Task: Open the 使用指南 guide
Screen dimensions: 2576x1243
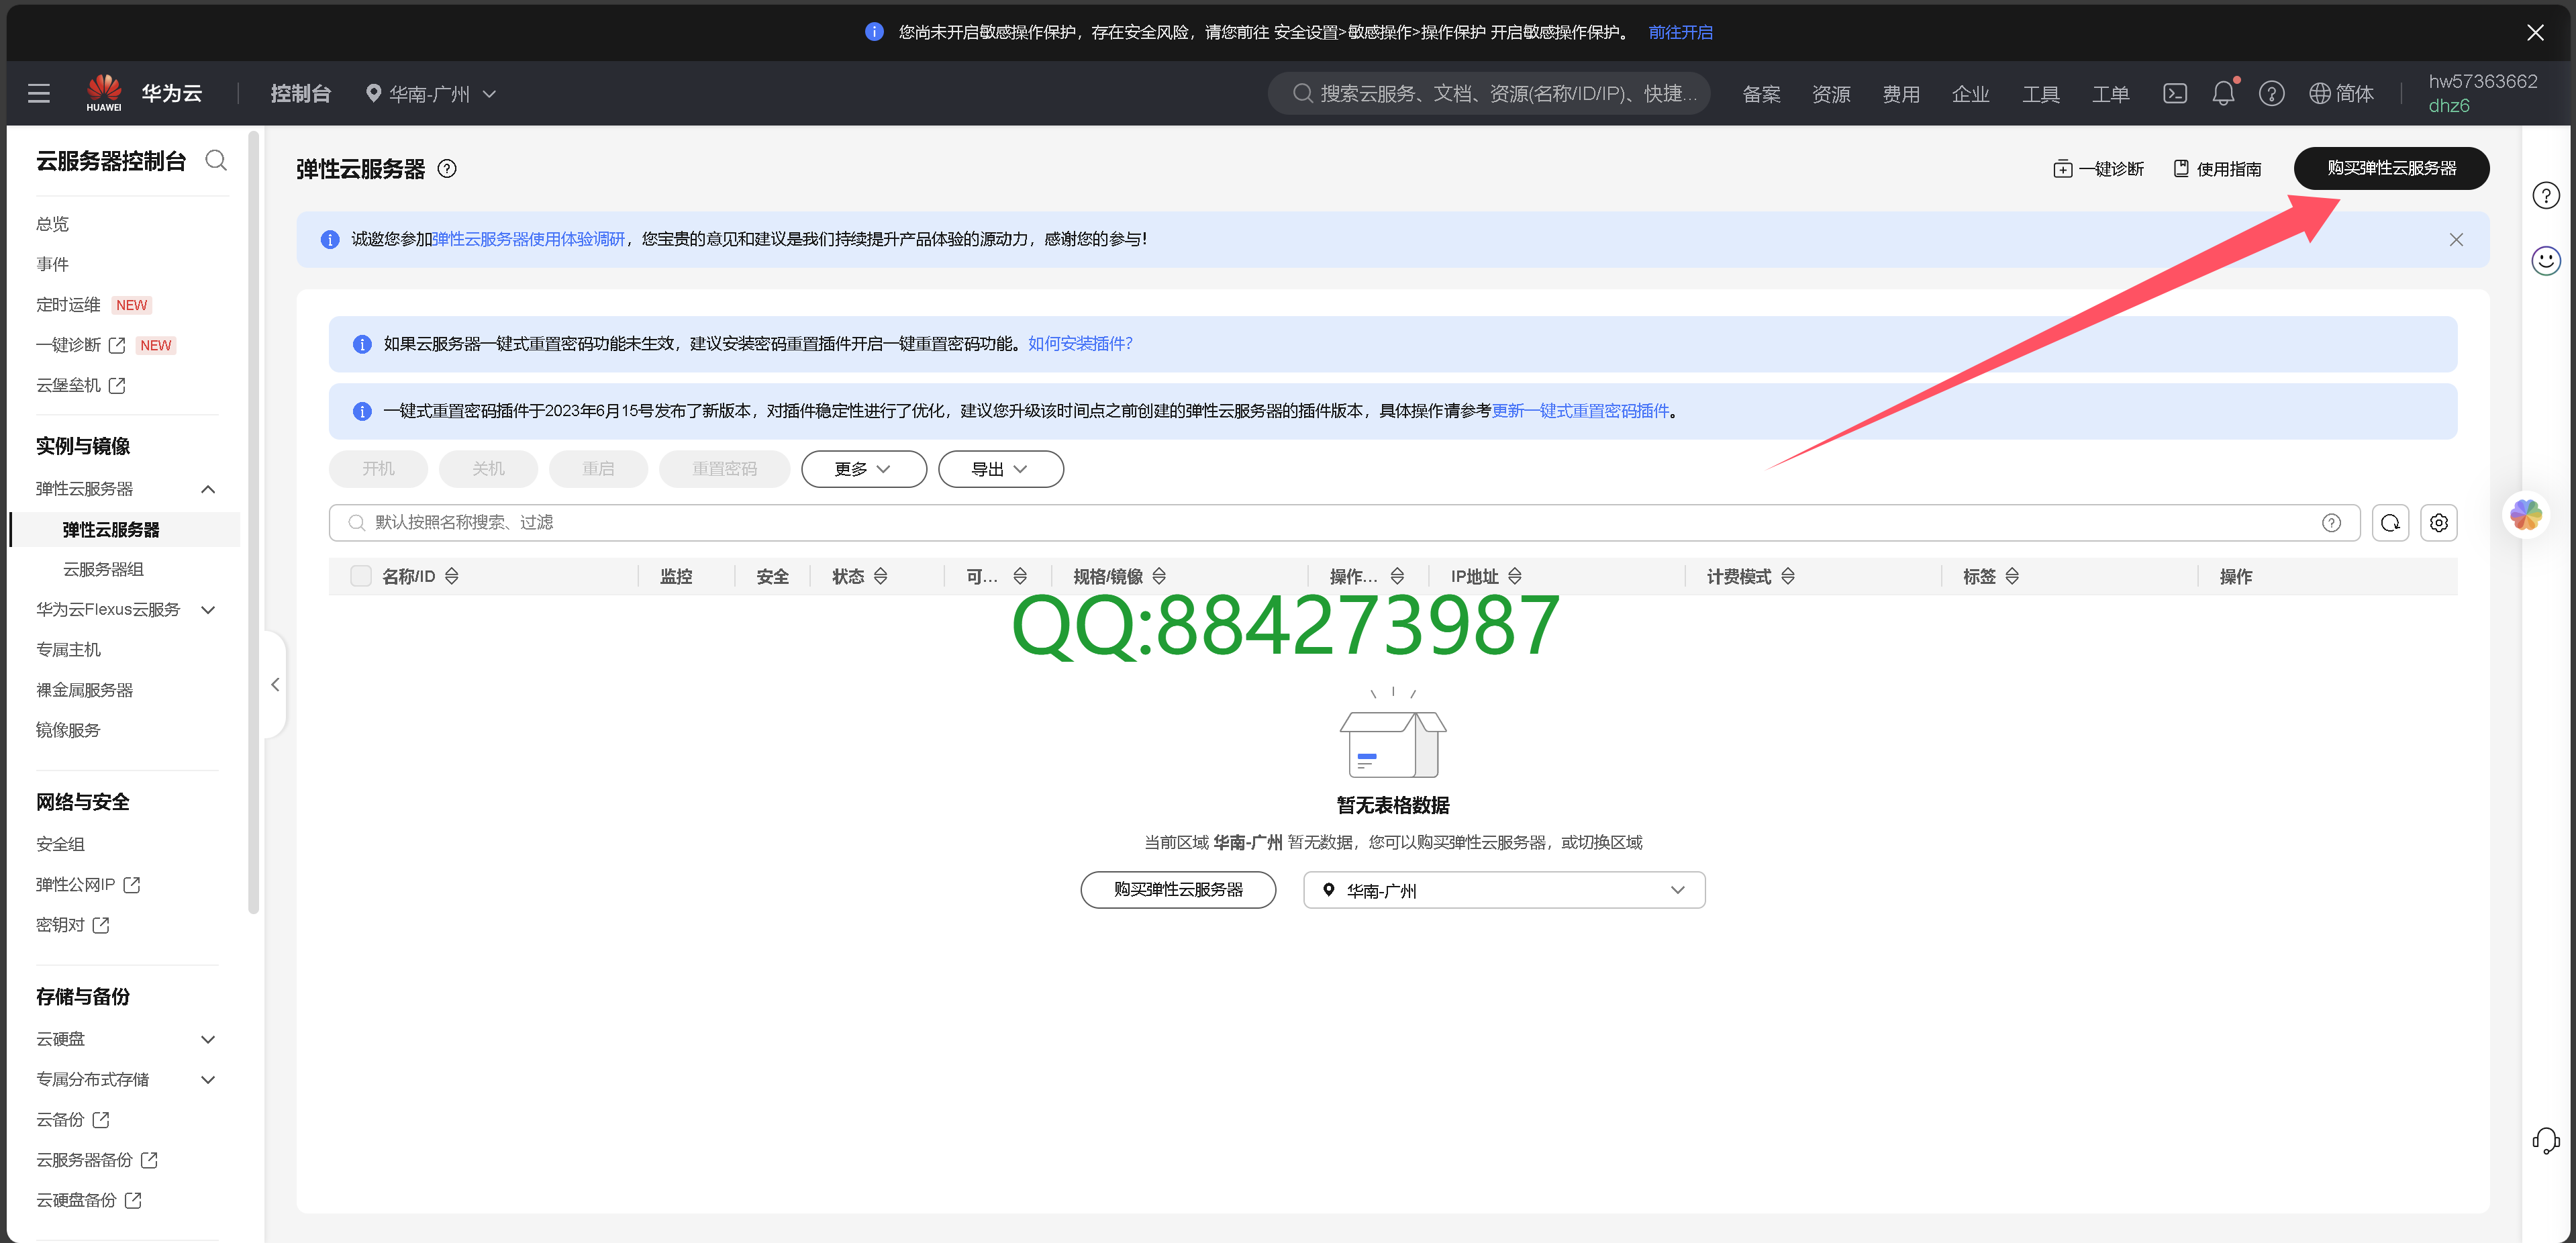Action: coord(2217,169)
